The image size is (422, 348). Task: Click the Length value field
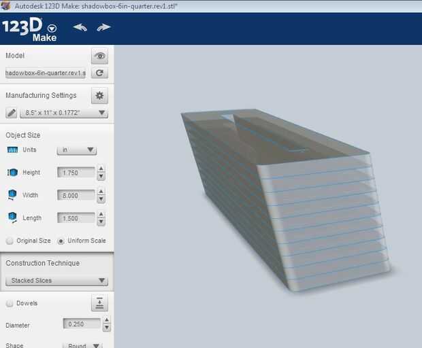76,218
